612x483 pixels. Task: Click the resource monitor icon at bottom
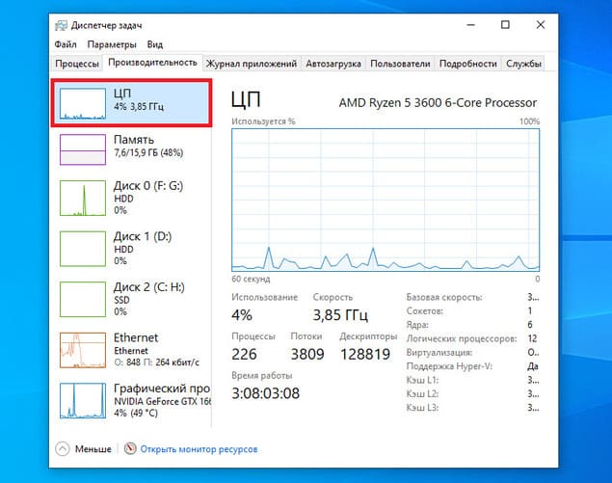click(x=130, y=448)
